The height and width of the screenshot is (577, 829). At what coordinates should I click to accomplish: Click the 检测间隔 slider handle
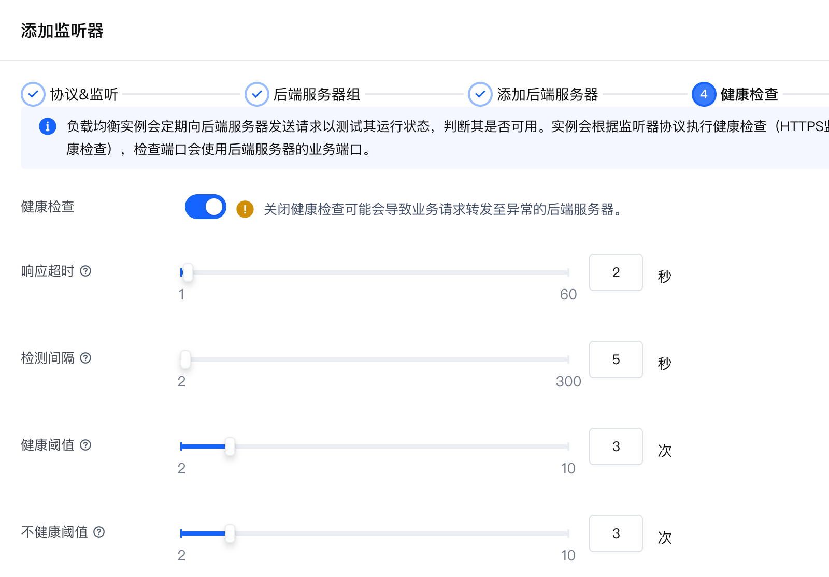click(x=185, y=359)
